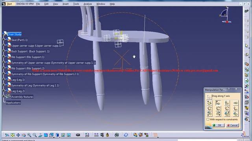
Task: Select Drag along YZ plane button
Action: pyautogui.click(x=218, y=108)
